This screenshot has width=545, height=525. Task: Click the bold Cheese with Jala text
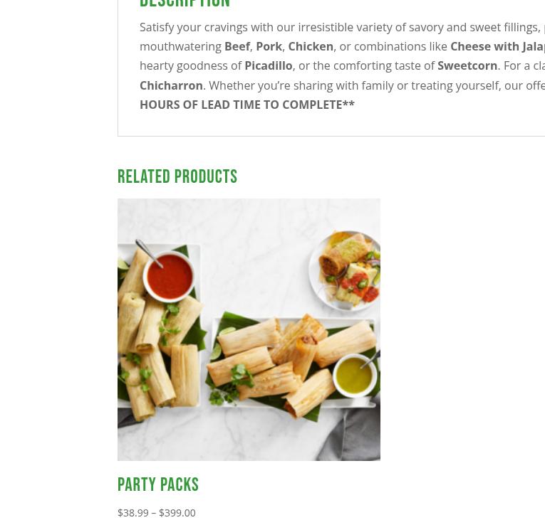pos(497,46)
